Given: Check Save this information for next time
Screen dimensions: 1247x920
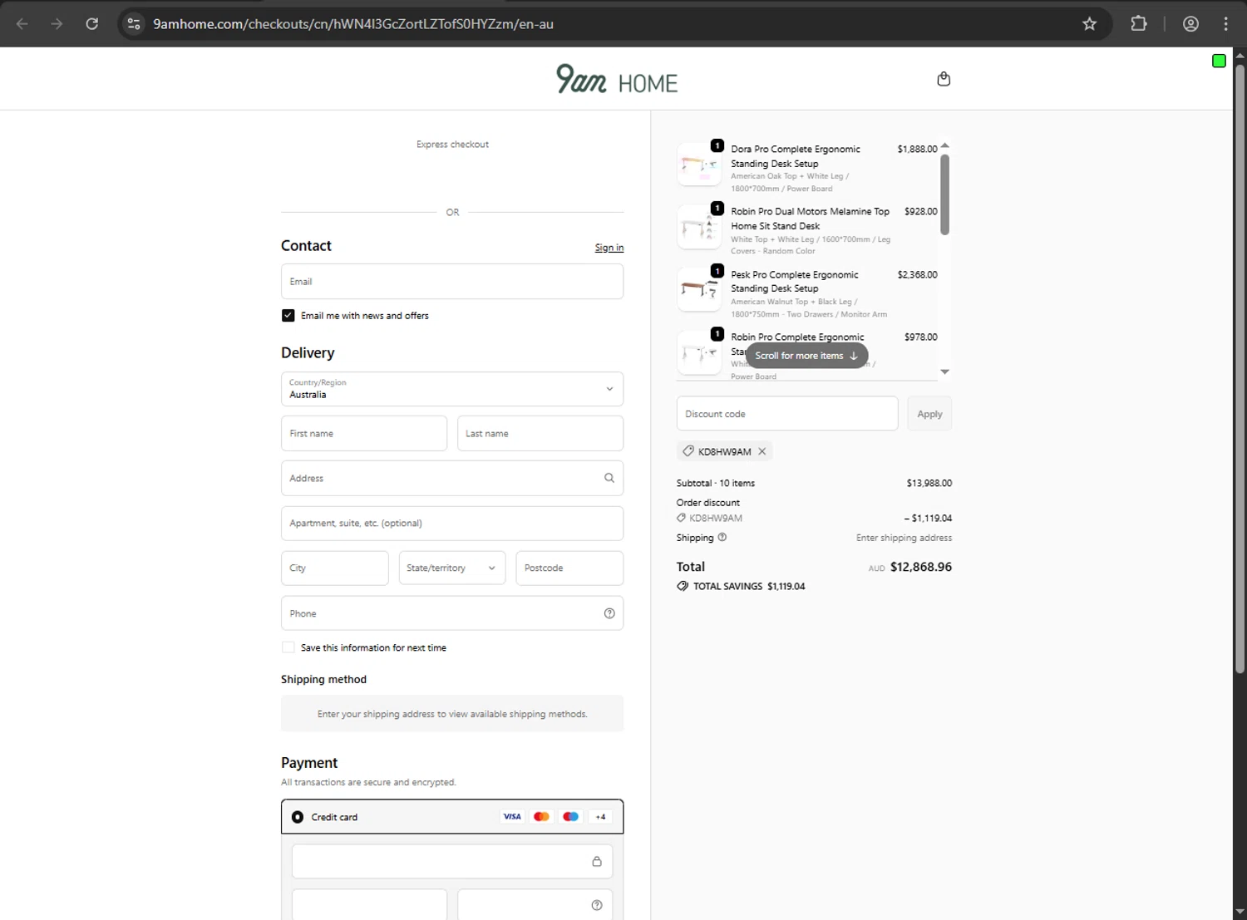Looking at the screenshot, I should pyautogui.click(x=288, y=647).
